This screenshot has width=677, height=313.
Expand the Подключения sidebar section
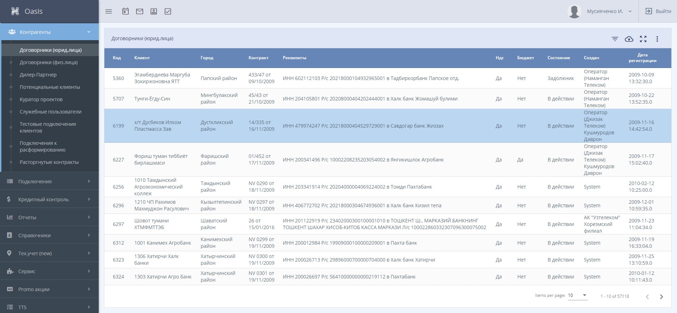click(49, 182)
